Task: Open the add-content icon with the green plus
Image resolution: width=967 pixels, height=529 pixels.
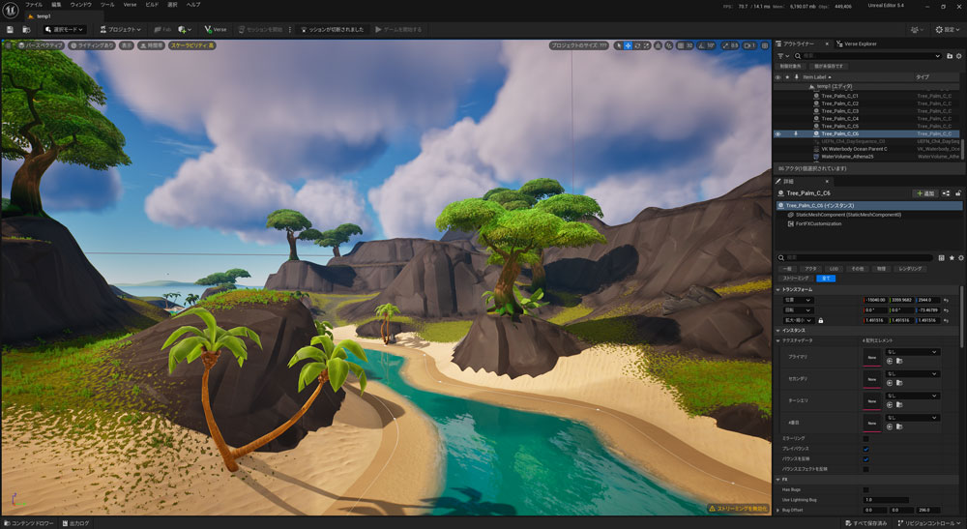Action: [185, 30]
